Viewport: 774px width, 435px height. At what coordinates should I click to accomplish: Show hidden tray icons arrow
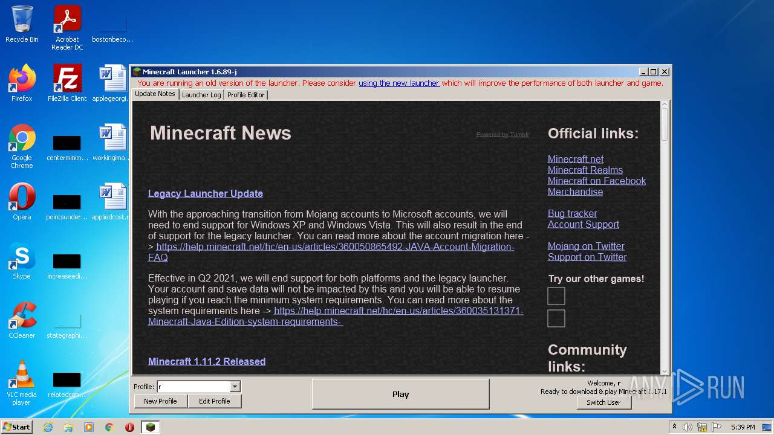(675, 427)
